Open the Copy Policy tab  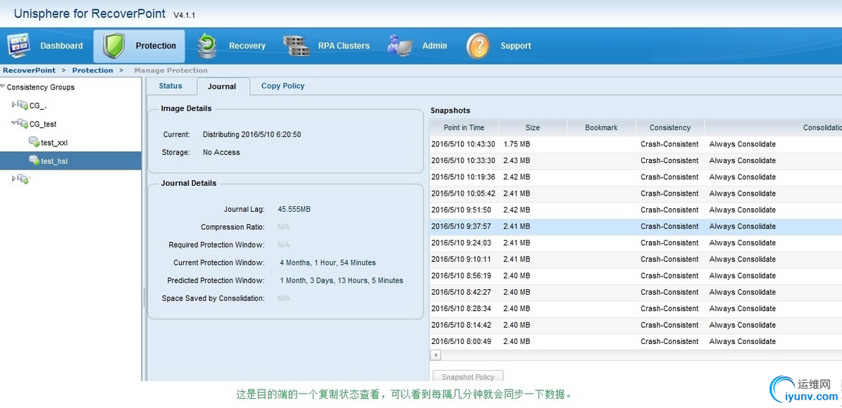[x=283, y=86]
